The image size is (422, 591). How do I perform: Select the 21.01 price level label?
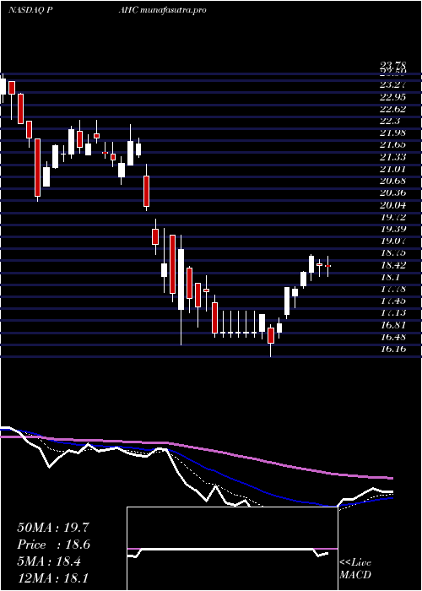click(394, 169)
